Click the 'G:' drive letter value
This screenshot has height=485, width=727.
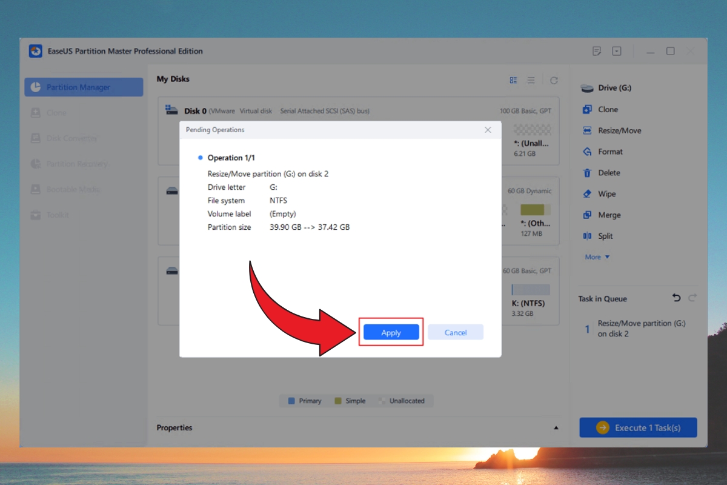(x=274, y=187)
